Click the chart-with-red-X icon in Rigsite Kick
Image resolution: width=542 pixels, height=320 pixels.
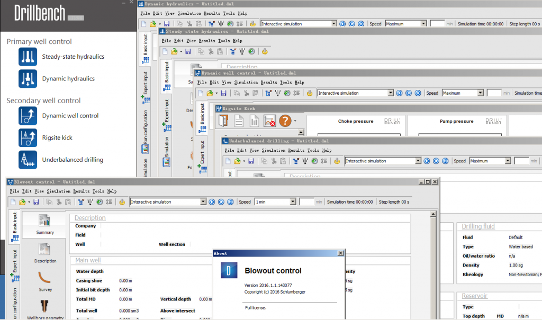[x=269, y=121]
